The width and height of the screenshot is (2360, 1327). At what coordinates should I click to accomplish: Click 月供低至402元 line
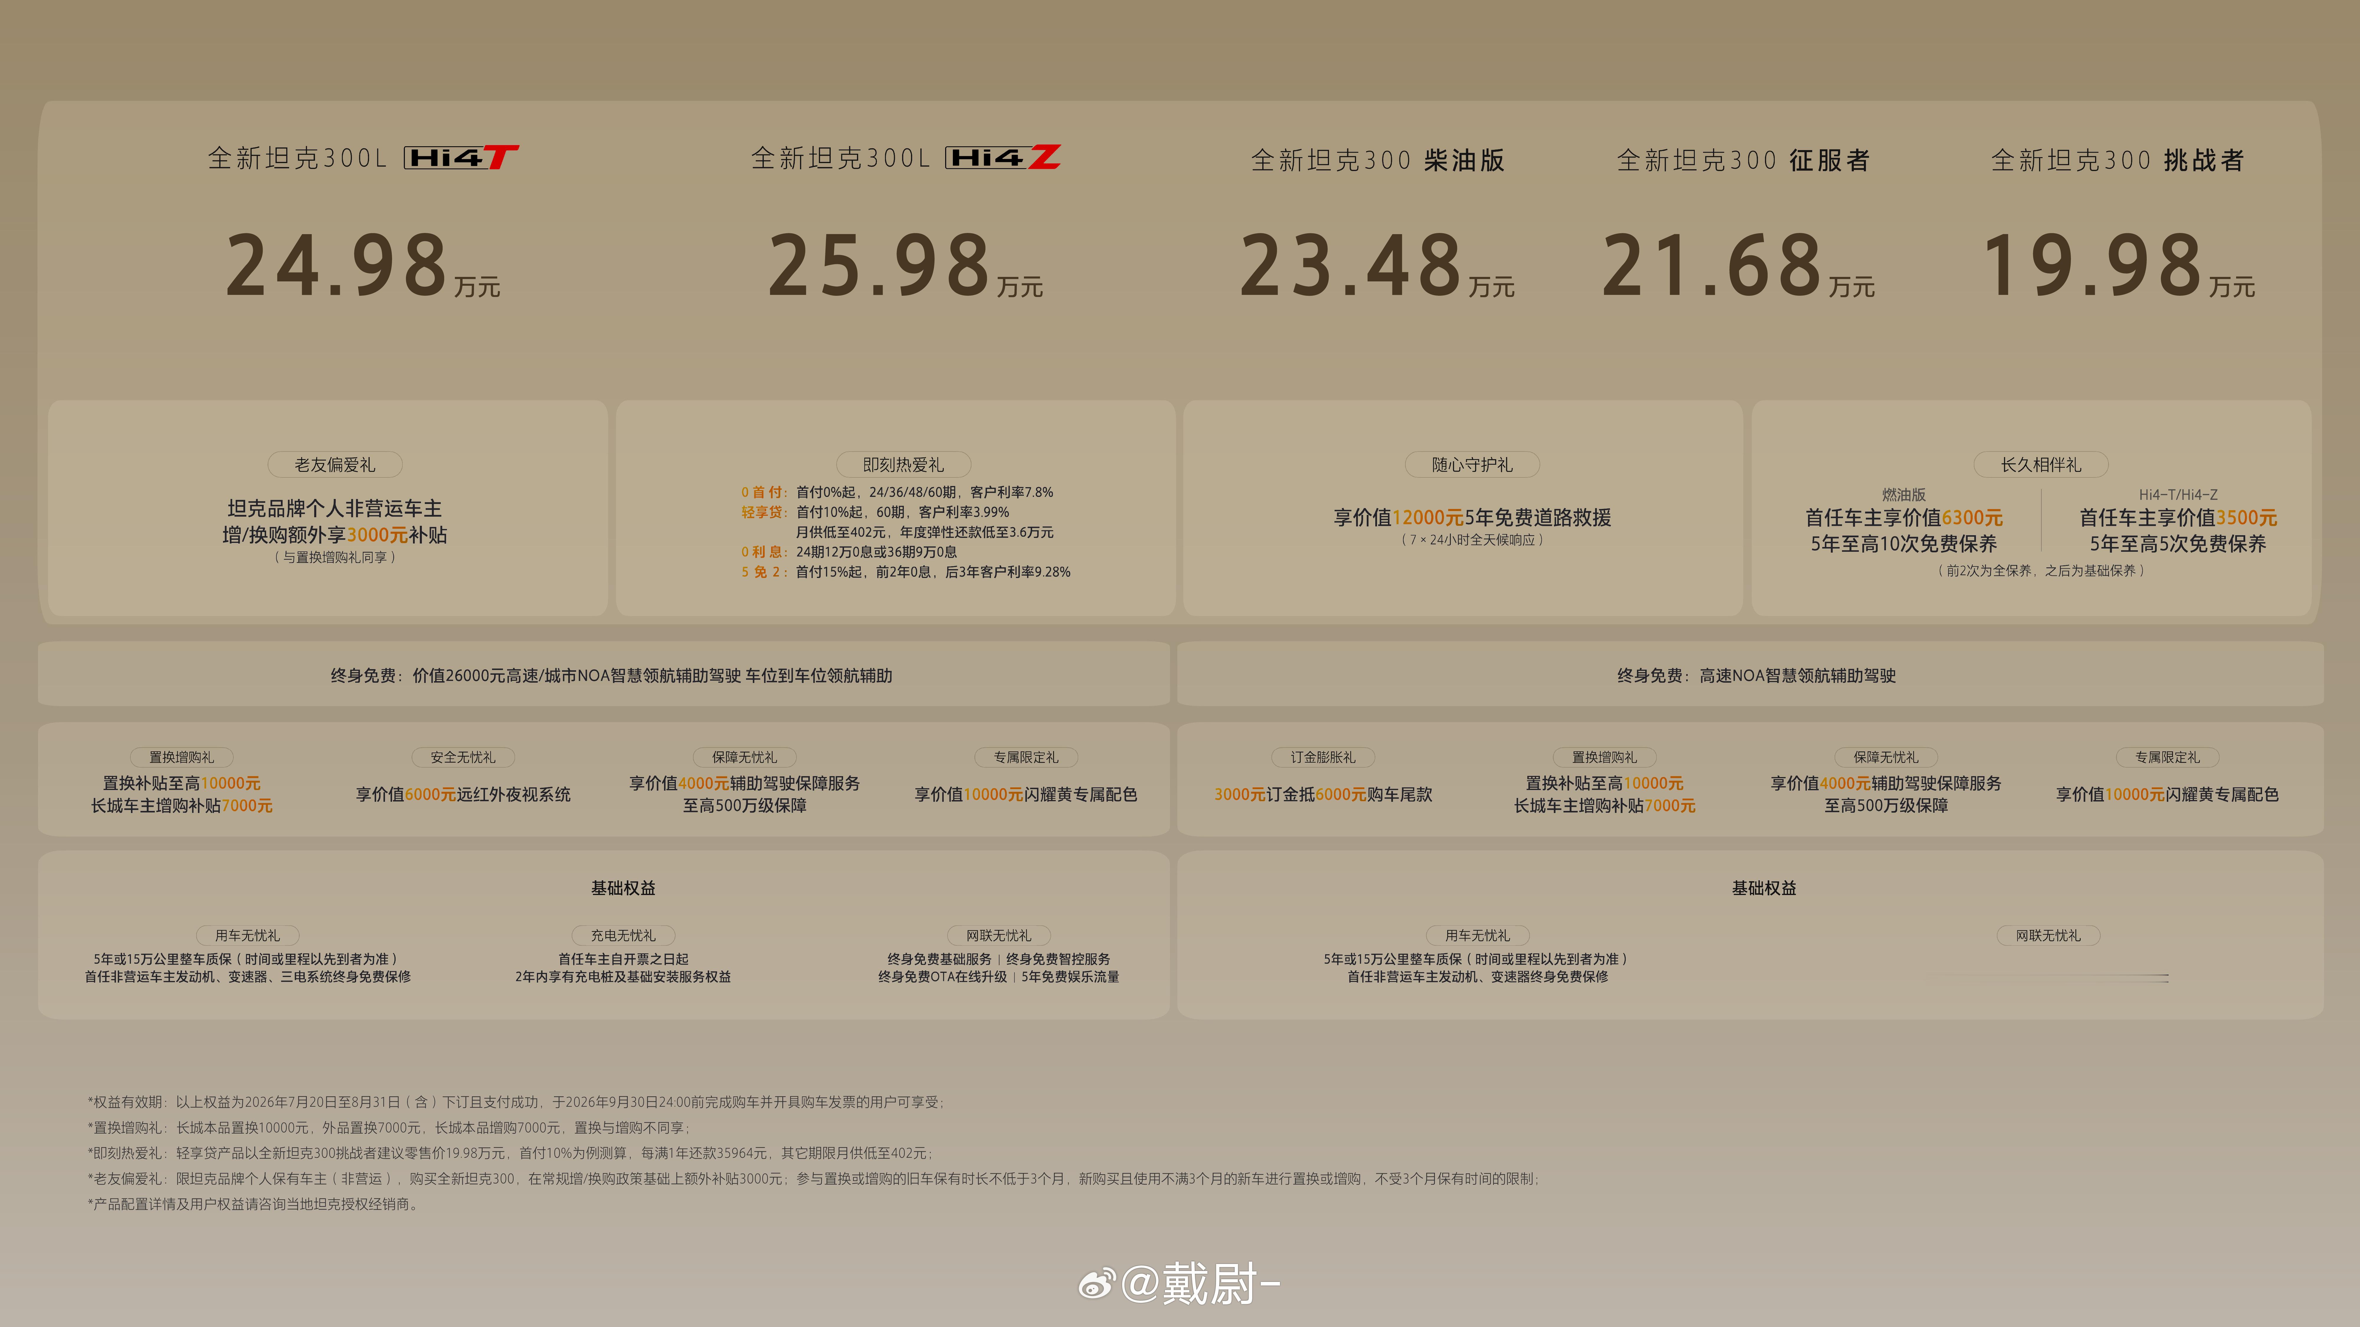(x=925, y=532)
